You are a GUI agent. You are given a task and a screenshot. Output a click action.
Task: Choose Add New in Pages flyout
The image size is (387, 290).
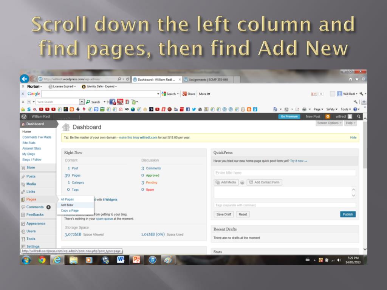click(x=67, y=205)
